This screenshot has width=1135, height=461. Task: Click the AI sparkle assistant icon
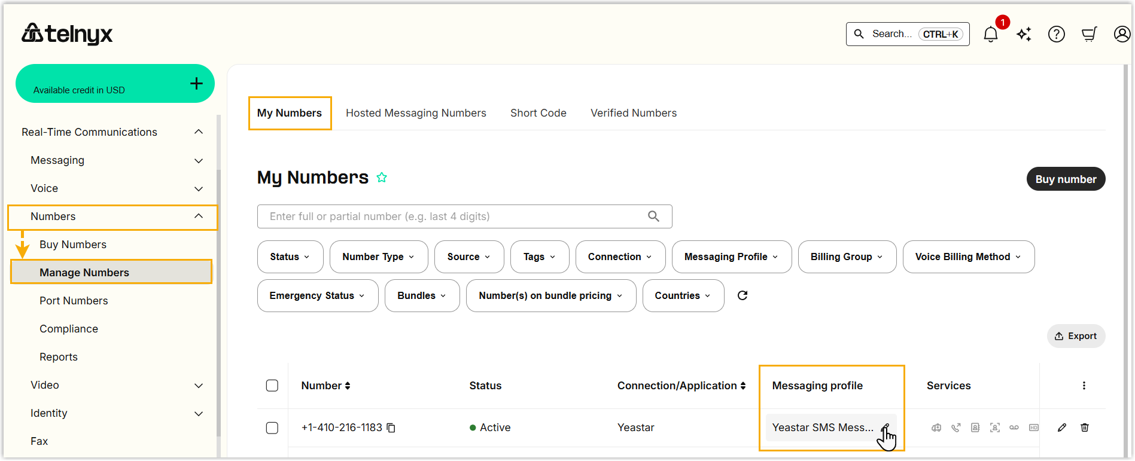coord(1024,35)
